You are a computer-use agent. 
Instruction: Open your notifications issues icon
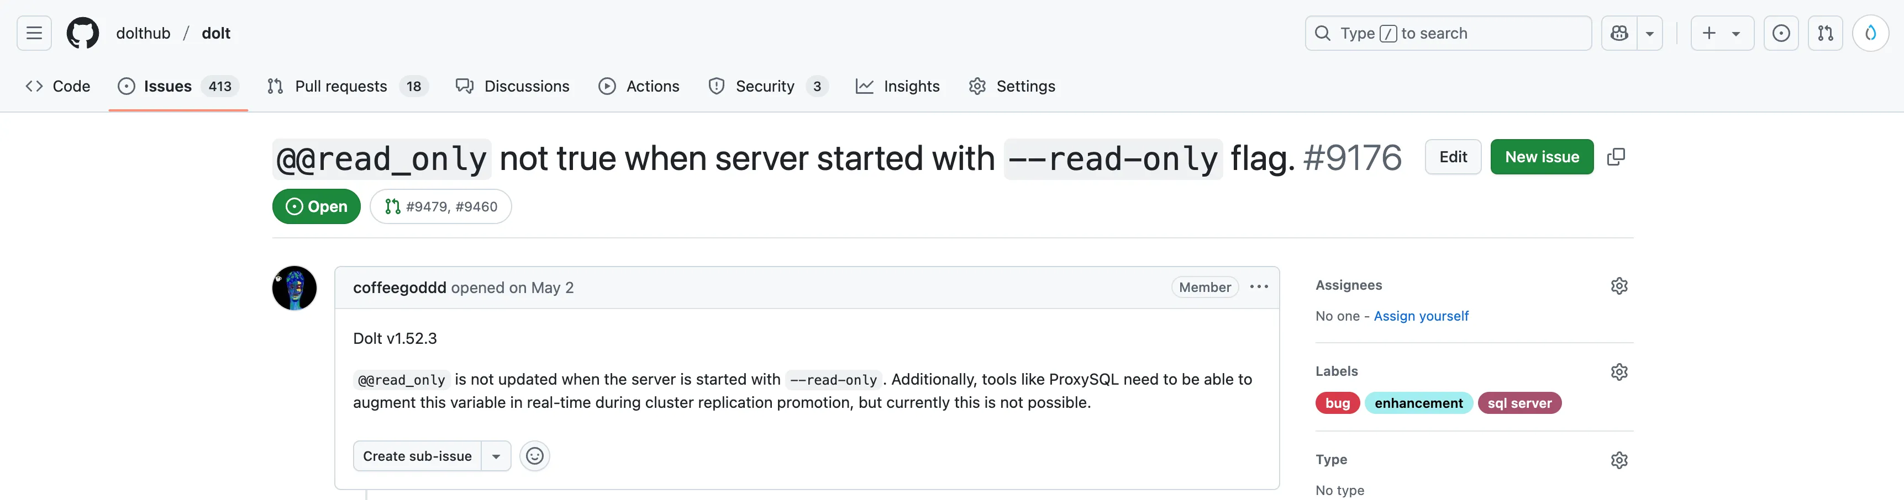(x=1781, y=33)
